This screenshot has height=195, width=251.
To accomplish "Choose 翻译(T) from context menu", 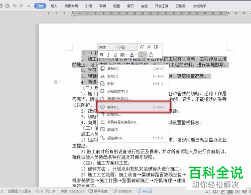I will pos(133,130).
